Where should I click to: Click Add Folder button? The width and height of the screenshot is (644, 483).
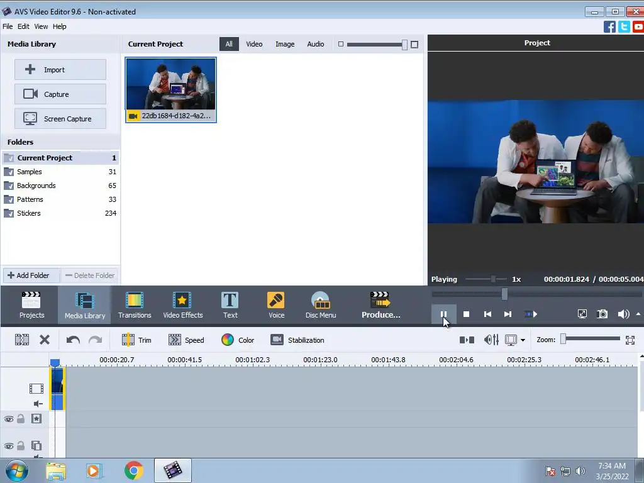[x=31, y=275]
